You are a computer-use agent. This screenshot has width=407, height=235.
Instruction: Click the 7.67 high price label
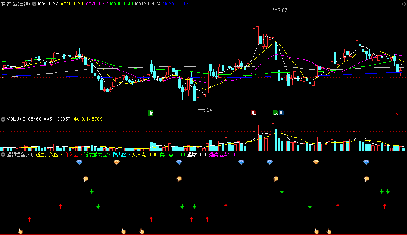pos(282,10)
